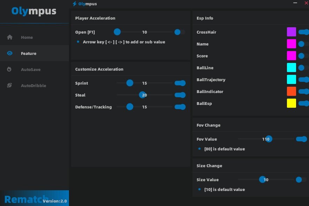Image resolution: width=309 pixels, height=206 pixels.
Task: Disable the Fov Value toggle
Action: 302,139
